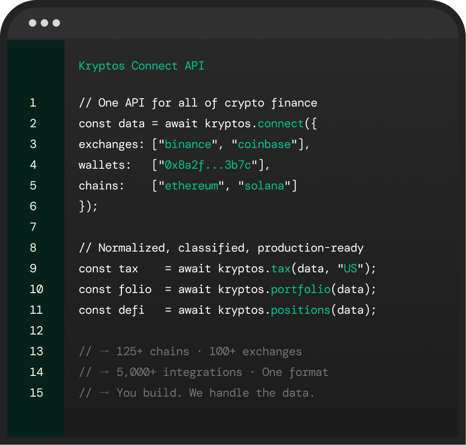Viewport: 466px width, 445px height.
Task: Click the 'solana' string value
Action: [264, 186]
